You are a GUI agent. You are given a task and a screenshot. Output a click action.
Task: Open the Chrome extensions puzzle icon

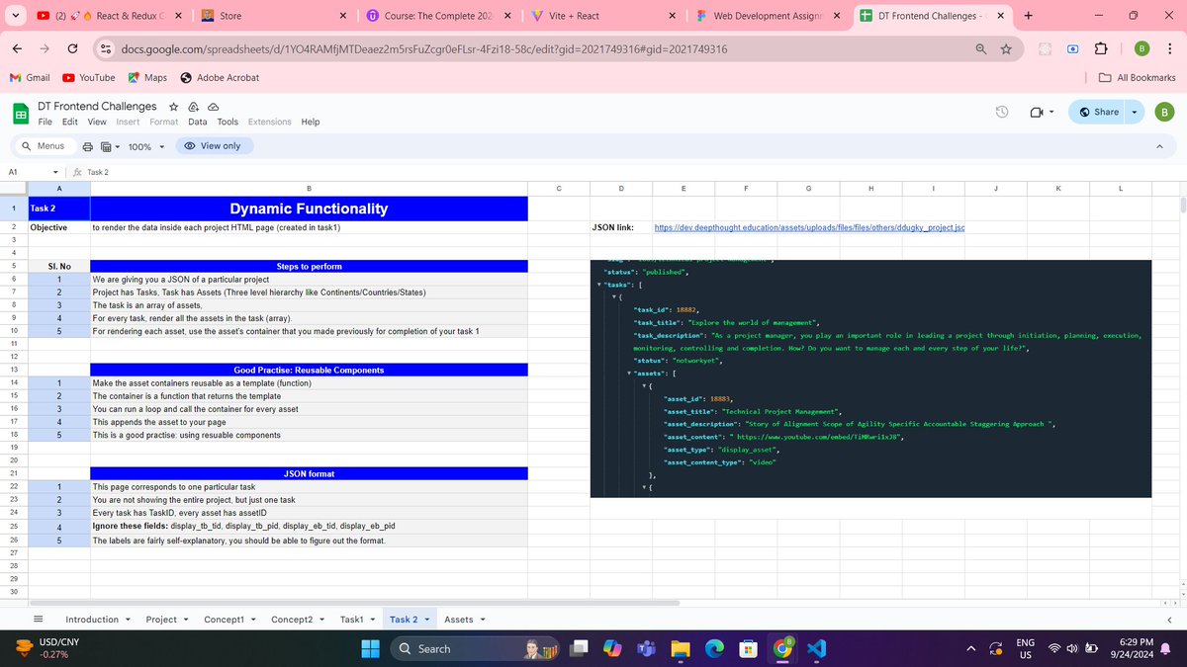pyautogui.click(x=1100, y=49)
